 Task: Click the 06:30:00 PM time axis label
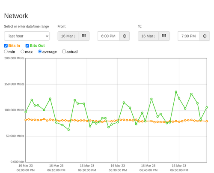click(118, 170)
